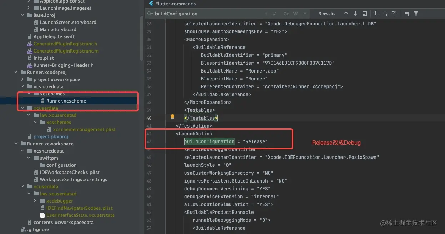Image resolution: width=445 pixels, height=234 pixels.
Task: Click the <LaunchAction tag on line 42
Action: point(194,134)
